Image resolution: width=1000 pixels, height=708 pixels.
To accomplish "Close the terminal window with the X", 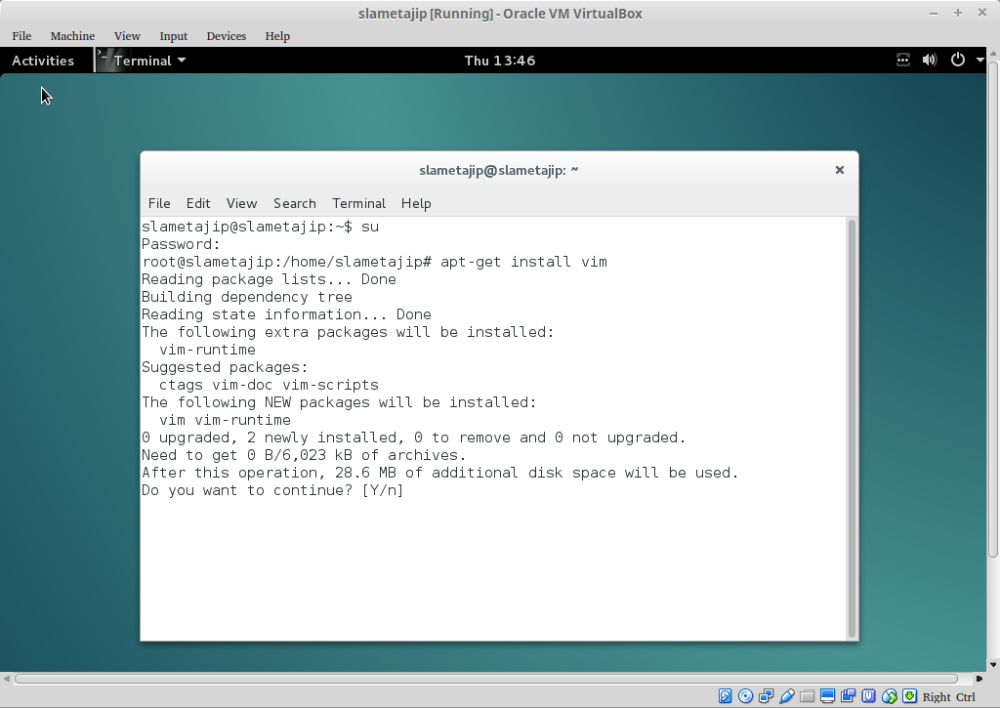I will point(839,170).
